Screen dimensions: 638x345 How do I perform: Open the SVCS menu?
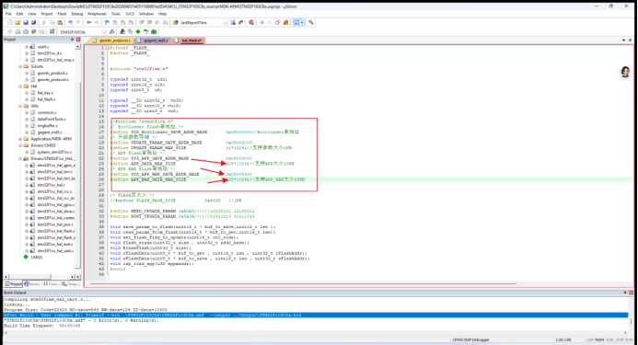tap(130, 14)
